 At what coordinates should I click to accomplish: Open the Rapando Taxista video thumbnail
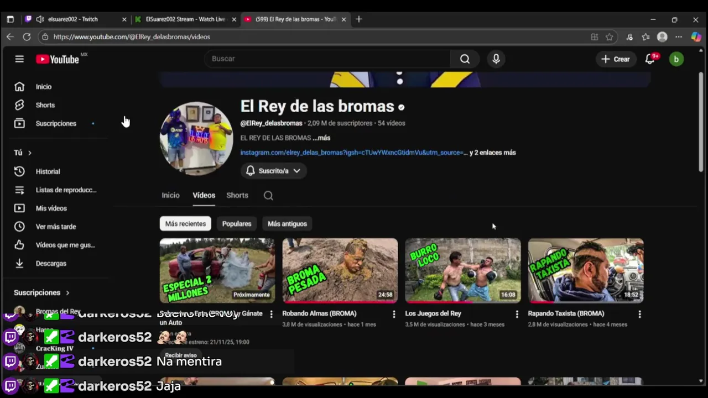pos(586,271)
